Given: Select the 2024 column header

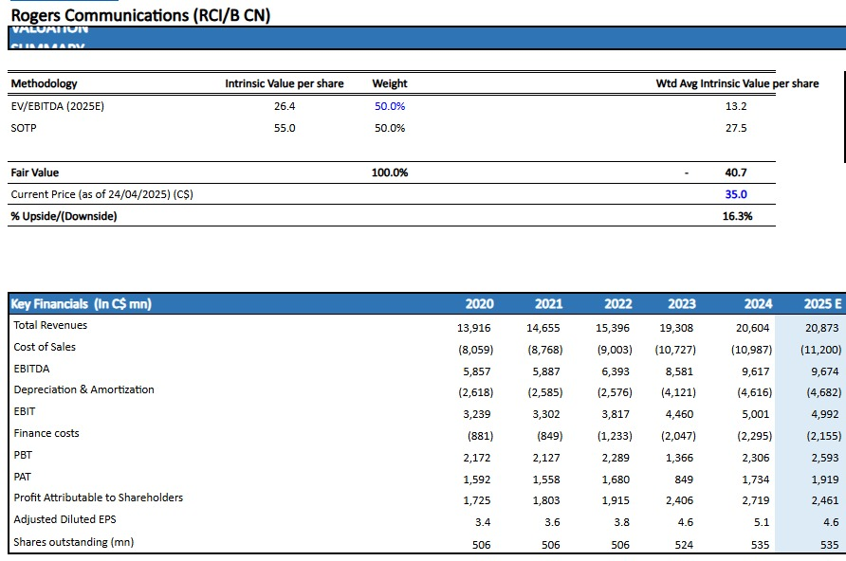Looking at the screenshot, I should pos(758,304).
